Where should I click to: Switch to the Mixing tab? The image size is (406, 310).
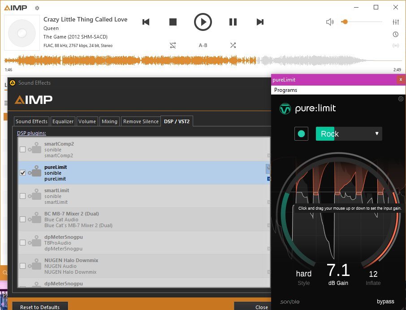109,121
